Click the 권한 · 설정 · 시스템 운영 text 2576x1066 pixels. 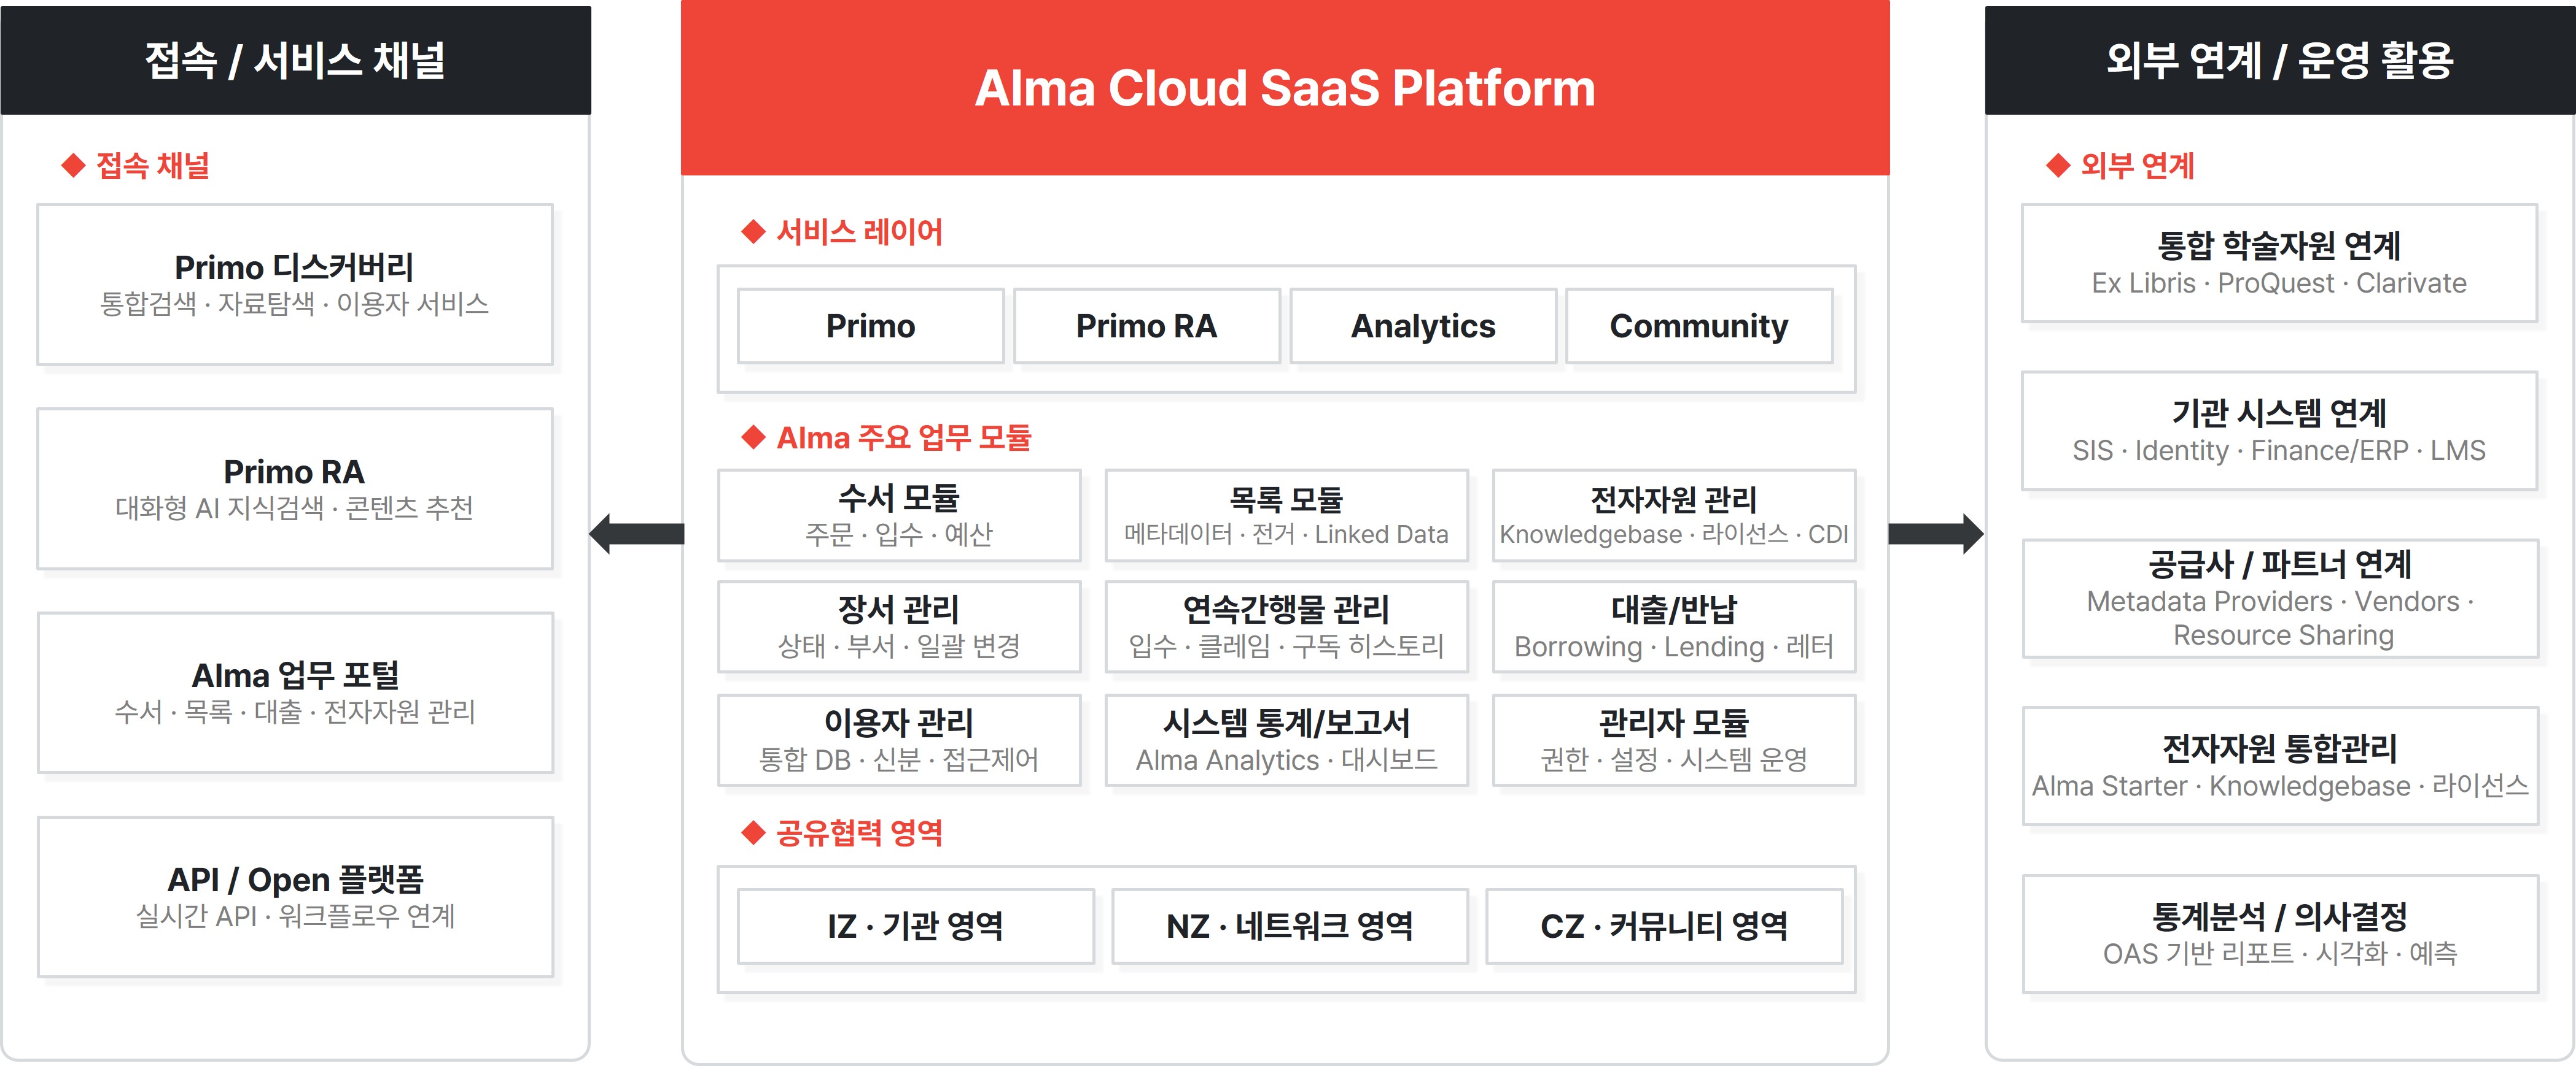(1674, 759)
